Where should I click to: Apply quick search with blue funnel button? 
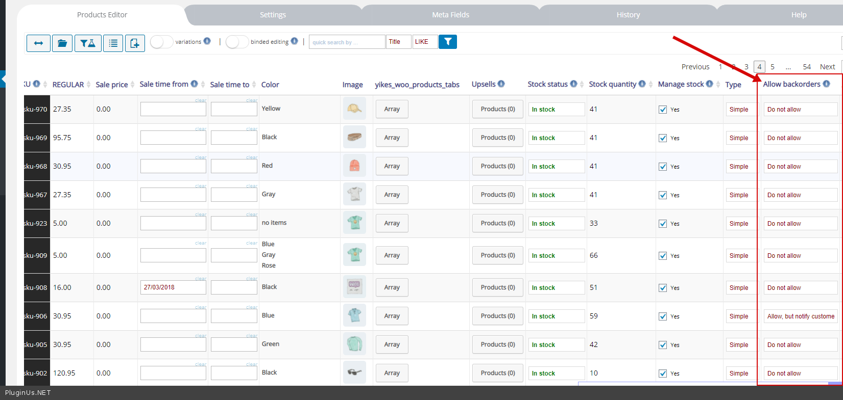[448, 42]
